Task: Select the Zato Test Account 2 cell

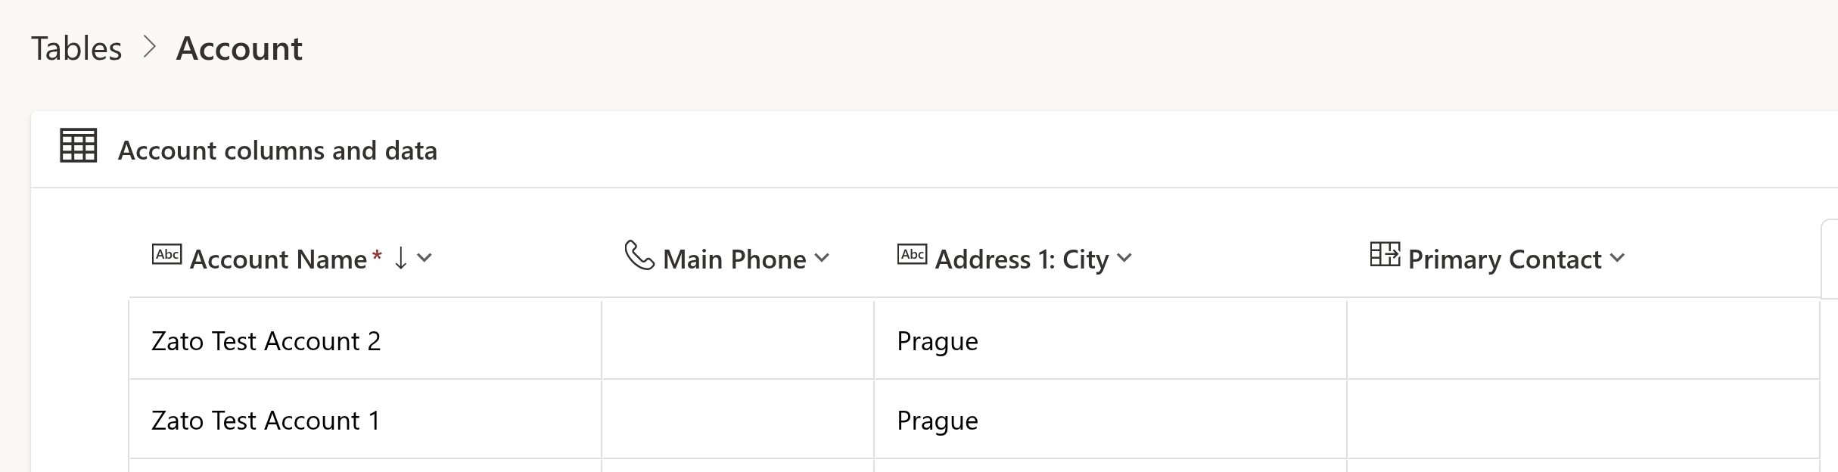Action: [x=266, y=341]
